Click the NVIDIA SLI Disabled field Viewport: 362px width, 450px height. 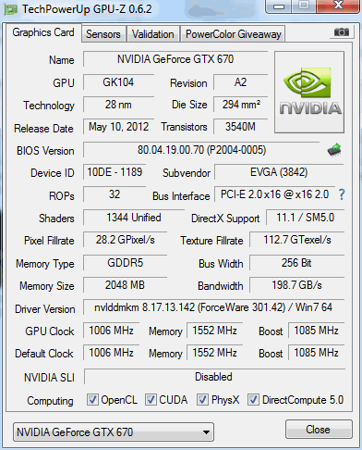click(214, 377)
